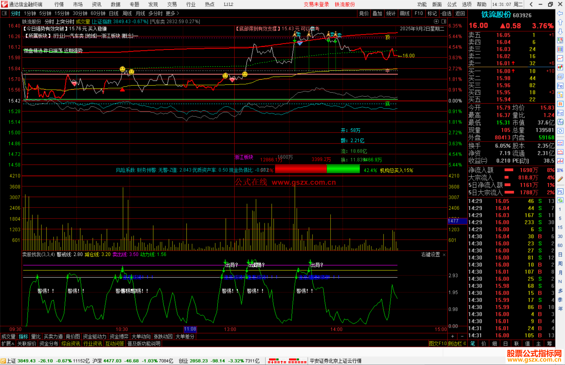
Task: Open the 功能 menu
Action: (422, 4)
